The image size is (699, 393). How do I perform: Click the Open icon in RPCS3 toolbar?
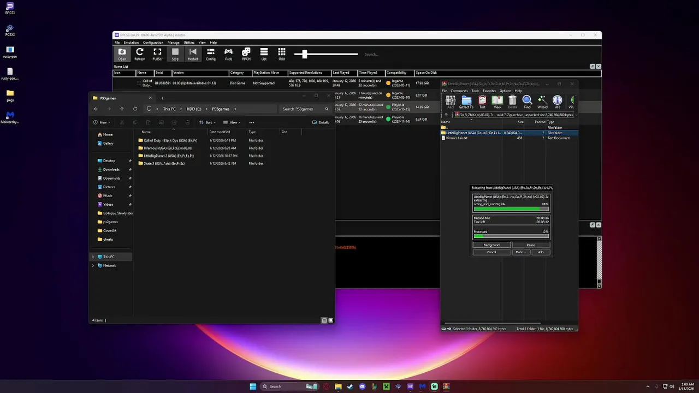point(122,54)
